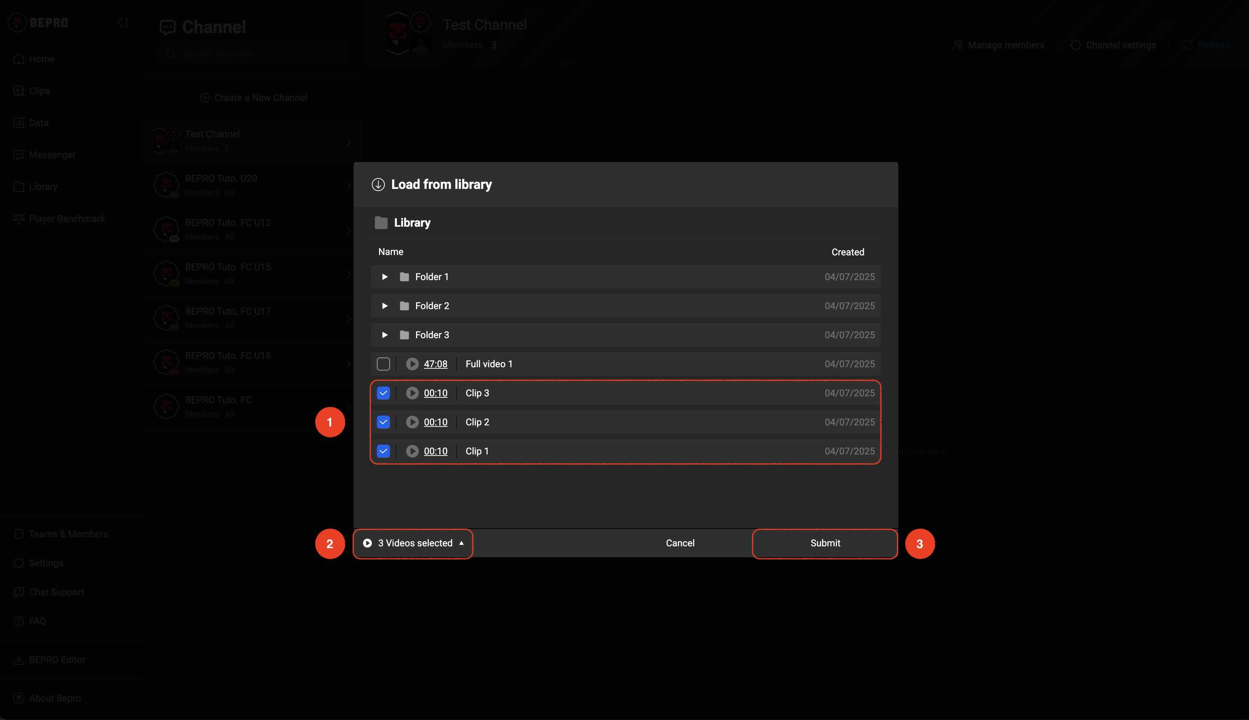Expand the Folder 3 disclosure triangle
The image size is (1249, 720).
pyautogui.click(x=385, y=335)
